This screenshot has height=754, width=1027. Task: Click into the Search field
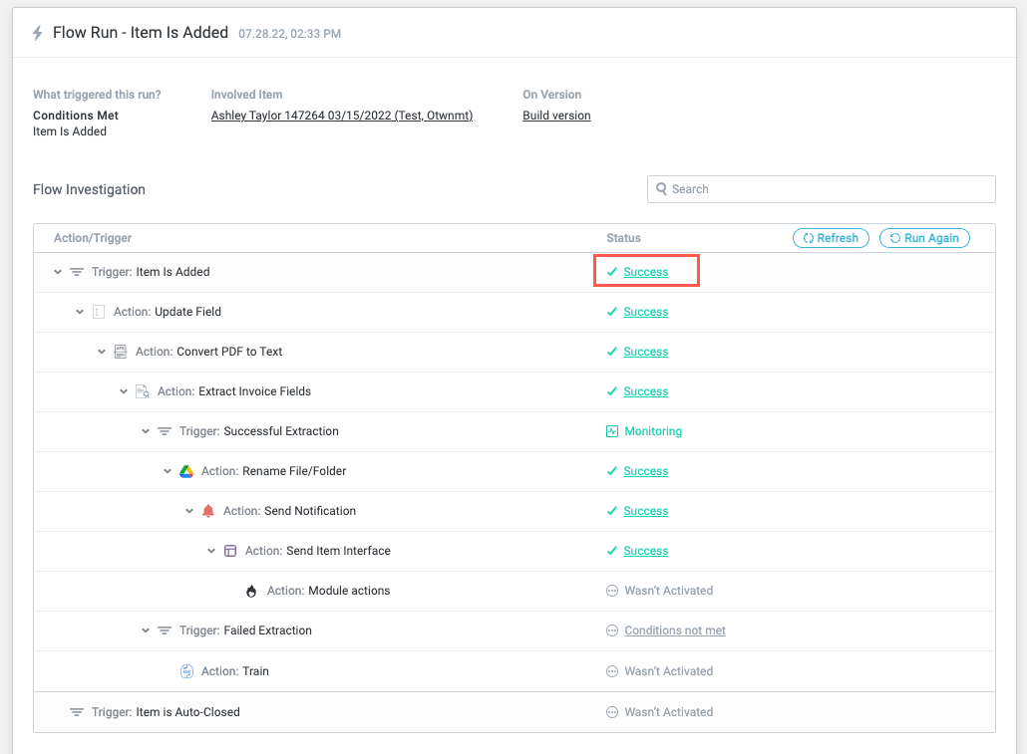[828, 189]
